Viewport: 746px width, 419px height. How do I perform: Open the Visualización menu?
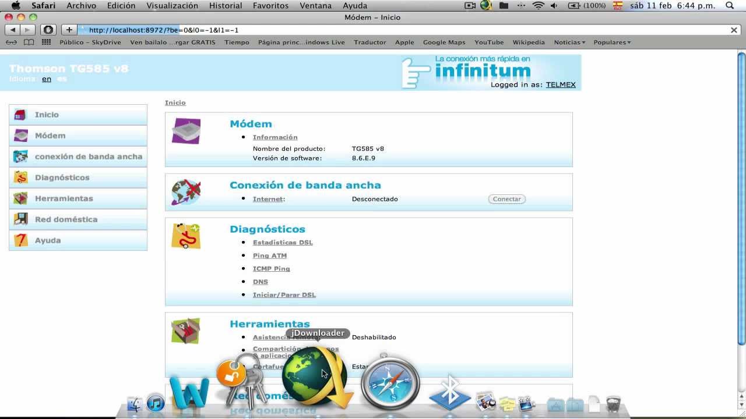[x=172, y=6]
